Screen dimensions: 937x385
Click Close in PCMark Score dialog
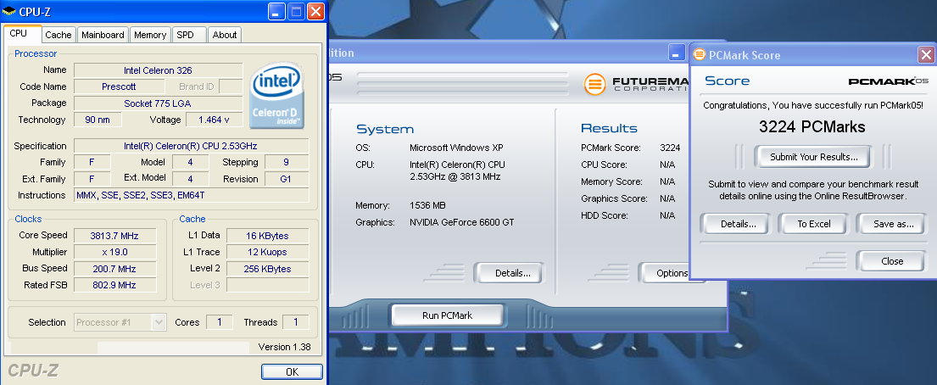click(891, 261)
